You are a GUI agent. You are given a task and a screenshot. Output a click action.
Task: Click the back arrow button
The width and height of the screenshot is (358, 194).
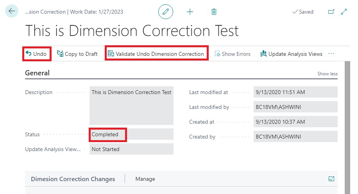click(11, 11)
